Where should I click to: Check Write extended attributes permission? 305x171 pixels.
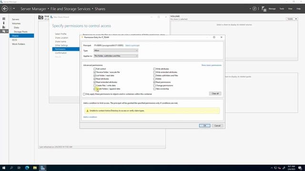(154, 72)
